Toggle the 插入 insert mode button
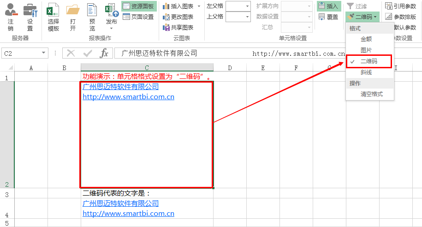Image resolution: width=422 pixels, height=227 pixels. click(329, 6)
